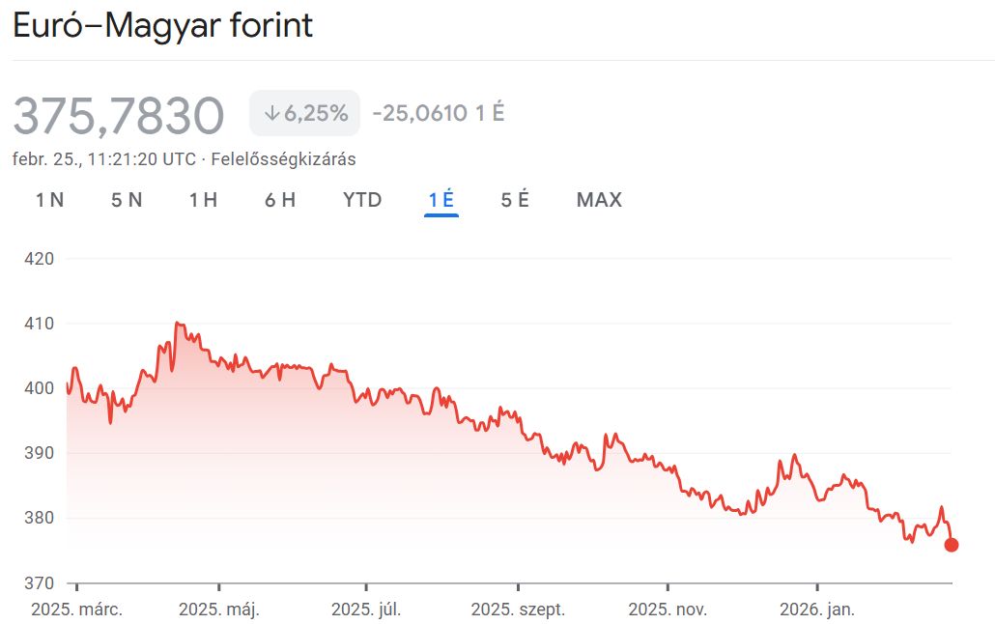Show the 1 H chart period

coord(203,200)
